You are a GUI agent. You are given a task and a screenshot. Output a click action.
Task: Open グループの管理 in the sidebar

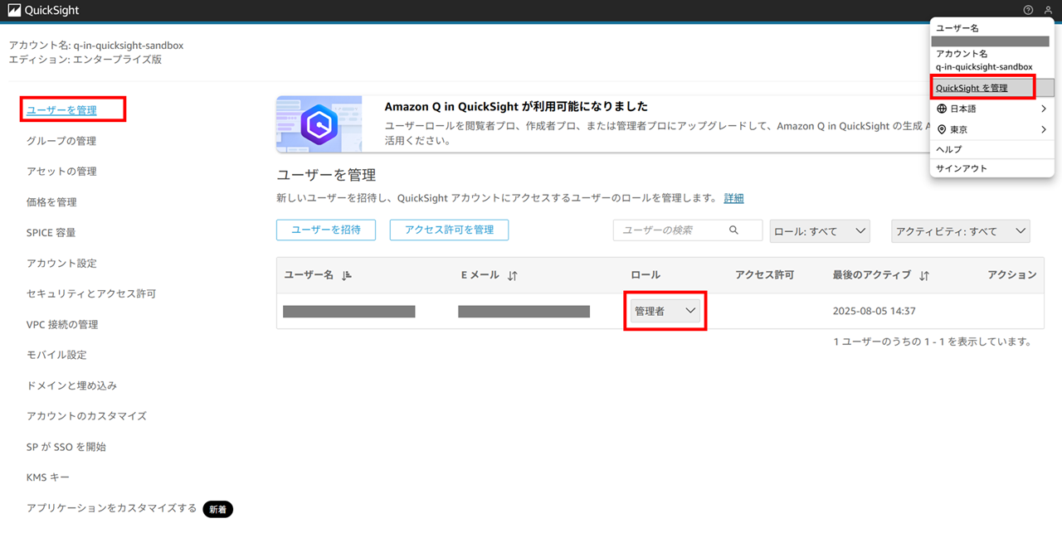[61, 141]
